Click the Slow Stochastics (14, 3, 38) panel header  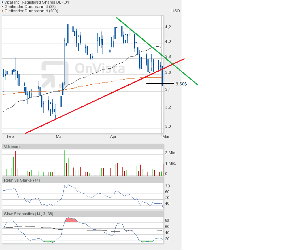click(x=83, y=214)
